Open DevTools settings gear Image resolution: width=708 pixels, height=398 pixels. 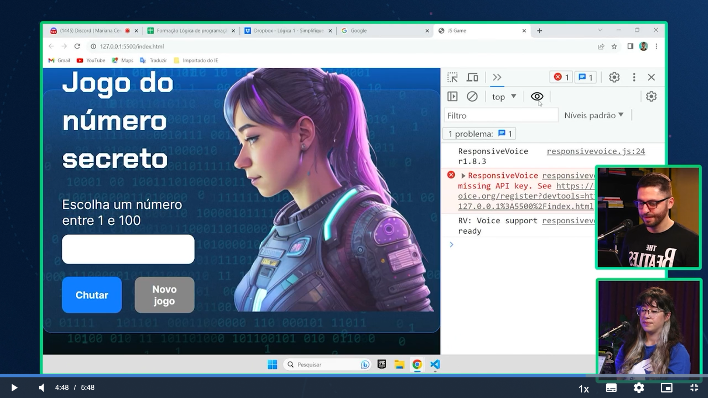coord(614,77)
